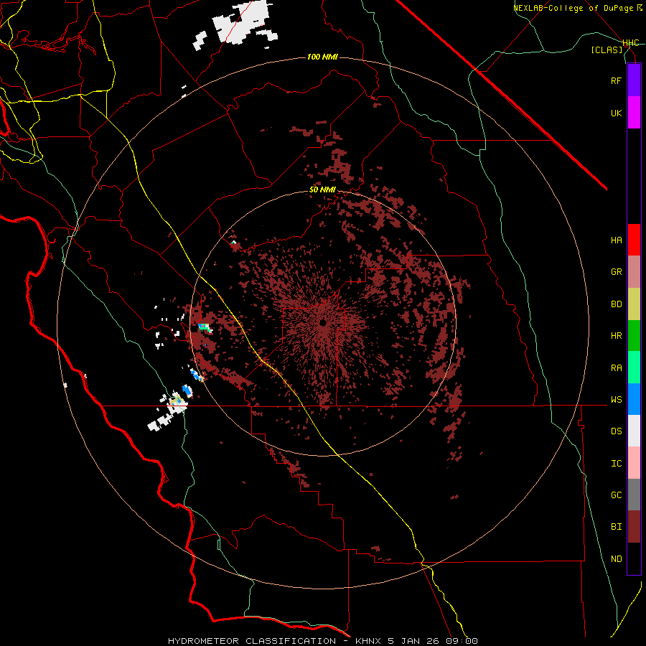Image resolution: width=646 pixels, height=646 pixels.
Task: Click the 'BD' legend label
Action: 616,304
